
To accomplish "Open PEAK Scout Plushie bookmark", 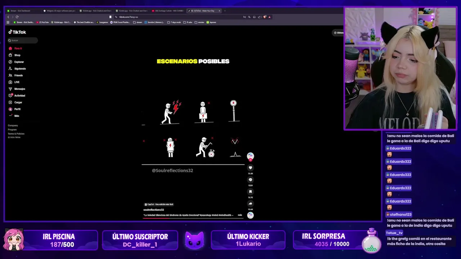I will pos(120,22).
